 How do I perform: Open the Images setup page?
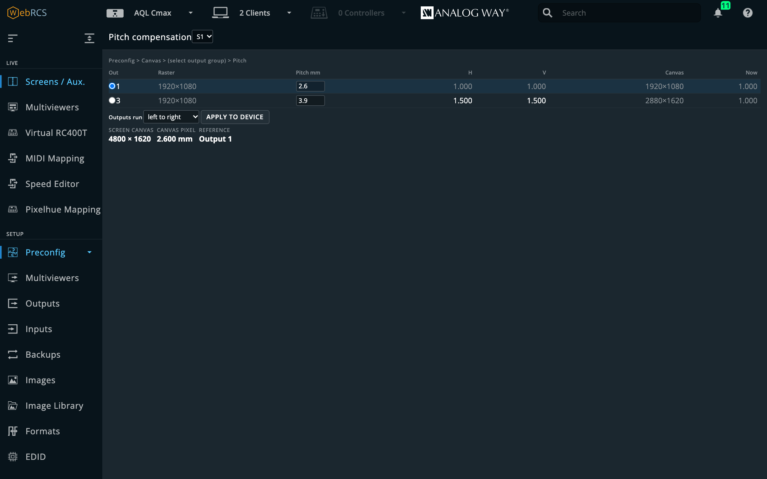coord(51,380)
